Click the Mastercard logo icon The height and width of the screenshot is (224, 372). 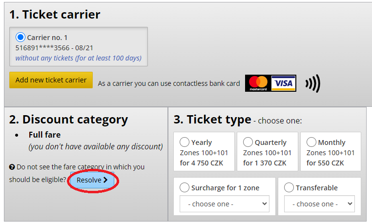(x=258, y=83)
